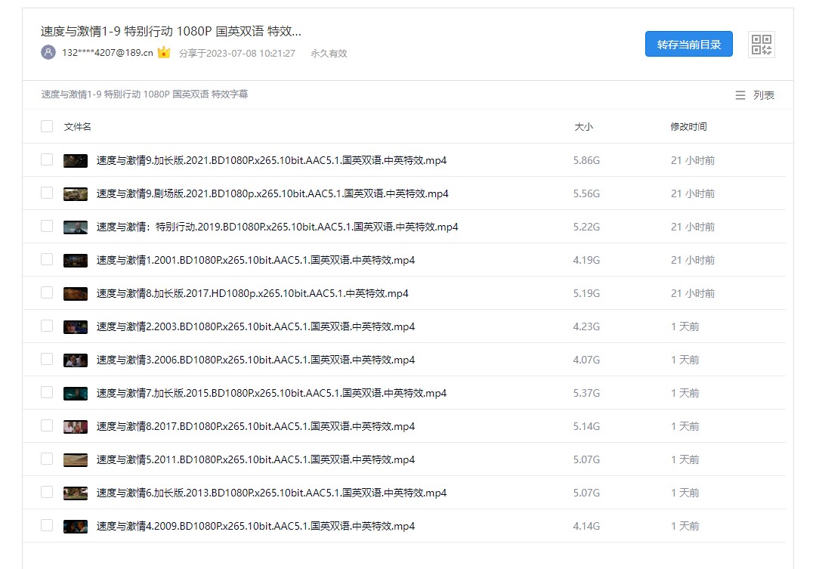This screenshot has width=816, height=569.
Task: Click the size value 5.37G
Action: pyautogui.click(x=586, y=394)
